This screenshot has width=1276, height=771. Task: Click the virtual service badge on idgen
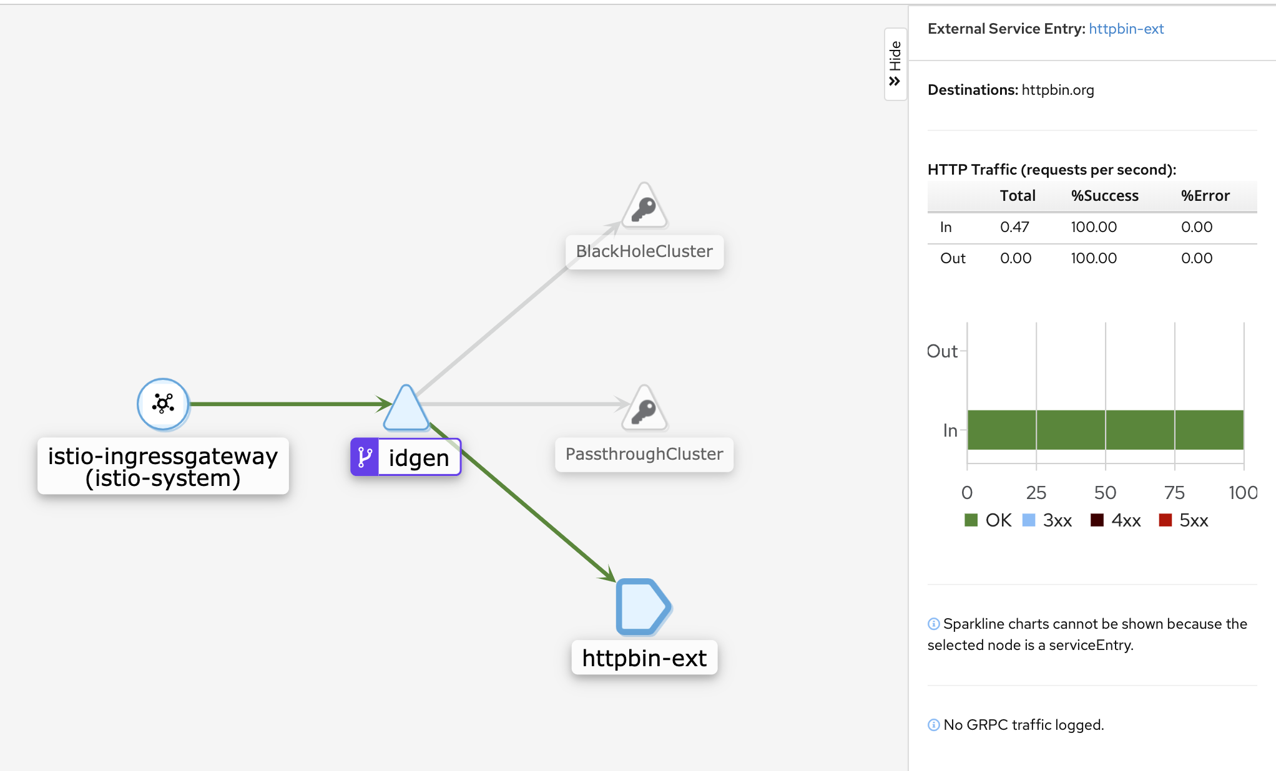click(365, 457)
